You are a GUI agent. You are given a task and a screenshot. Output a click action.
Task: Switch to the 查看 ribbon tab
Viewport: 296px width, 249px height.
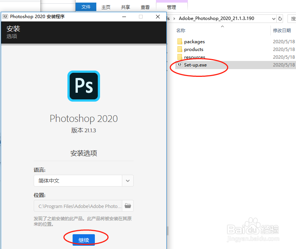point(145,7)
